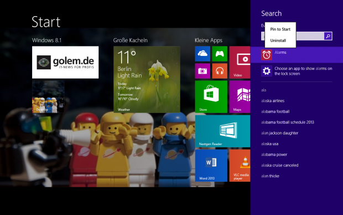Launch Word 2013 tile

[211, 166]
